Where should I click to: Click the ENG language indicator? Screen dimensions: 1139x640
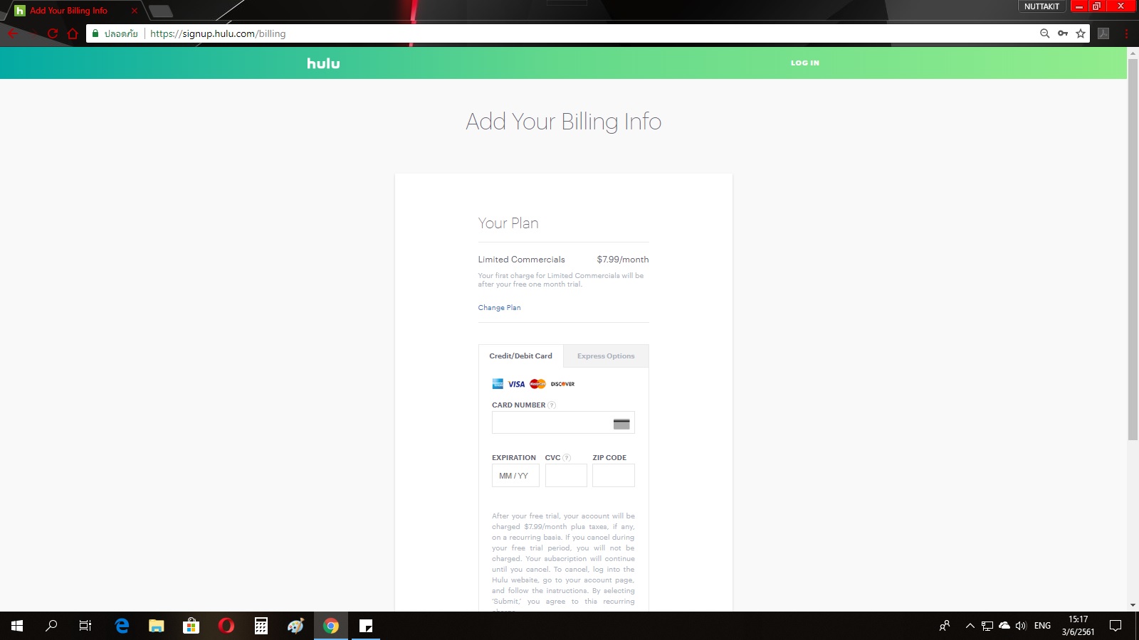[x=1042, y=626]
